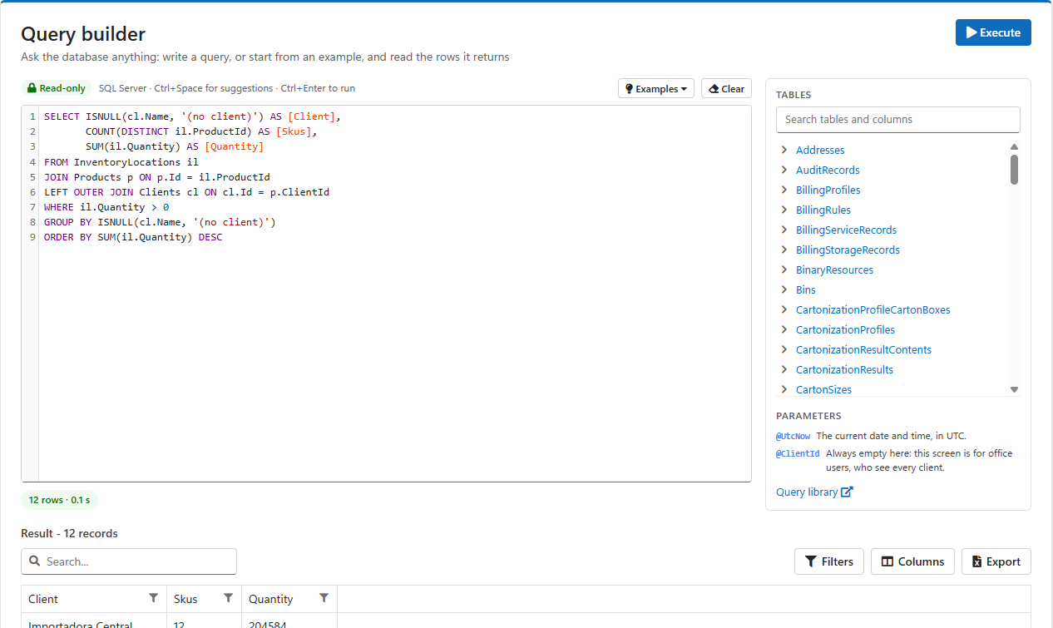Screen dimensions: 1053x628
Task: Expand the CartonizationProfileCartonBoxes table
Action: coord(784,309)
